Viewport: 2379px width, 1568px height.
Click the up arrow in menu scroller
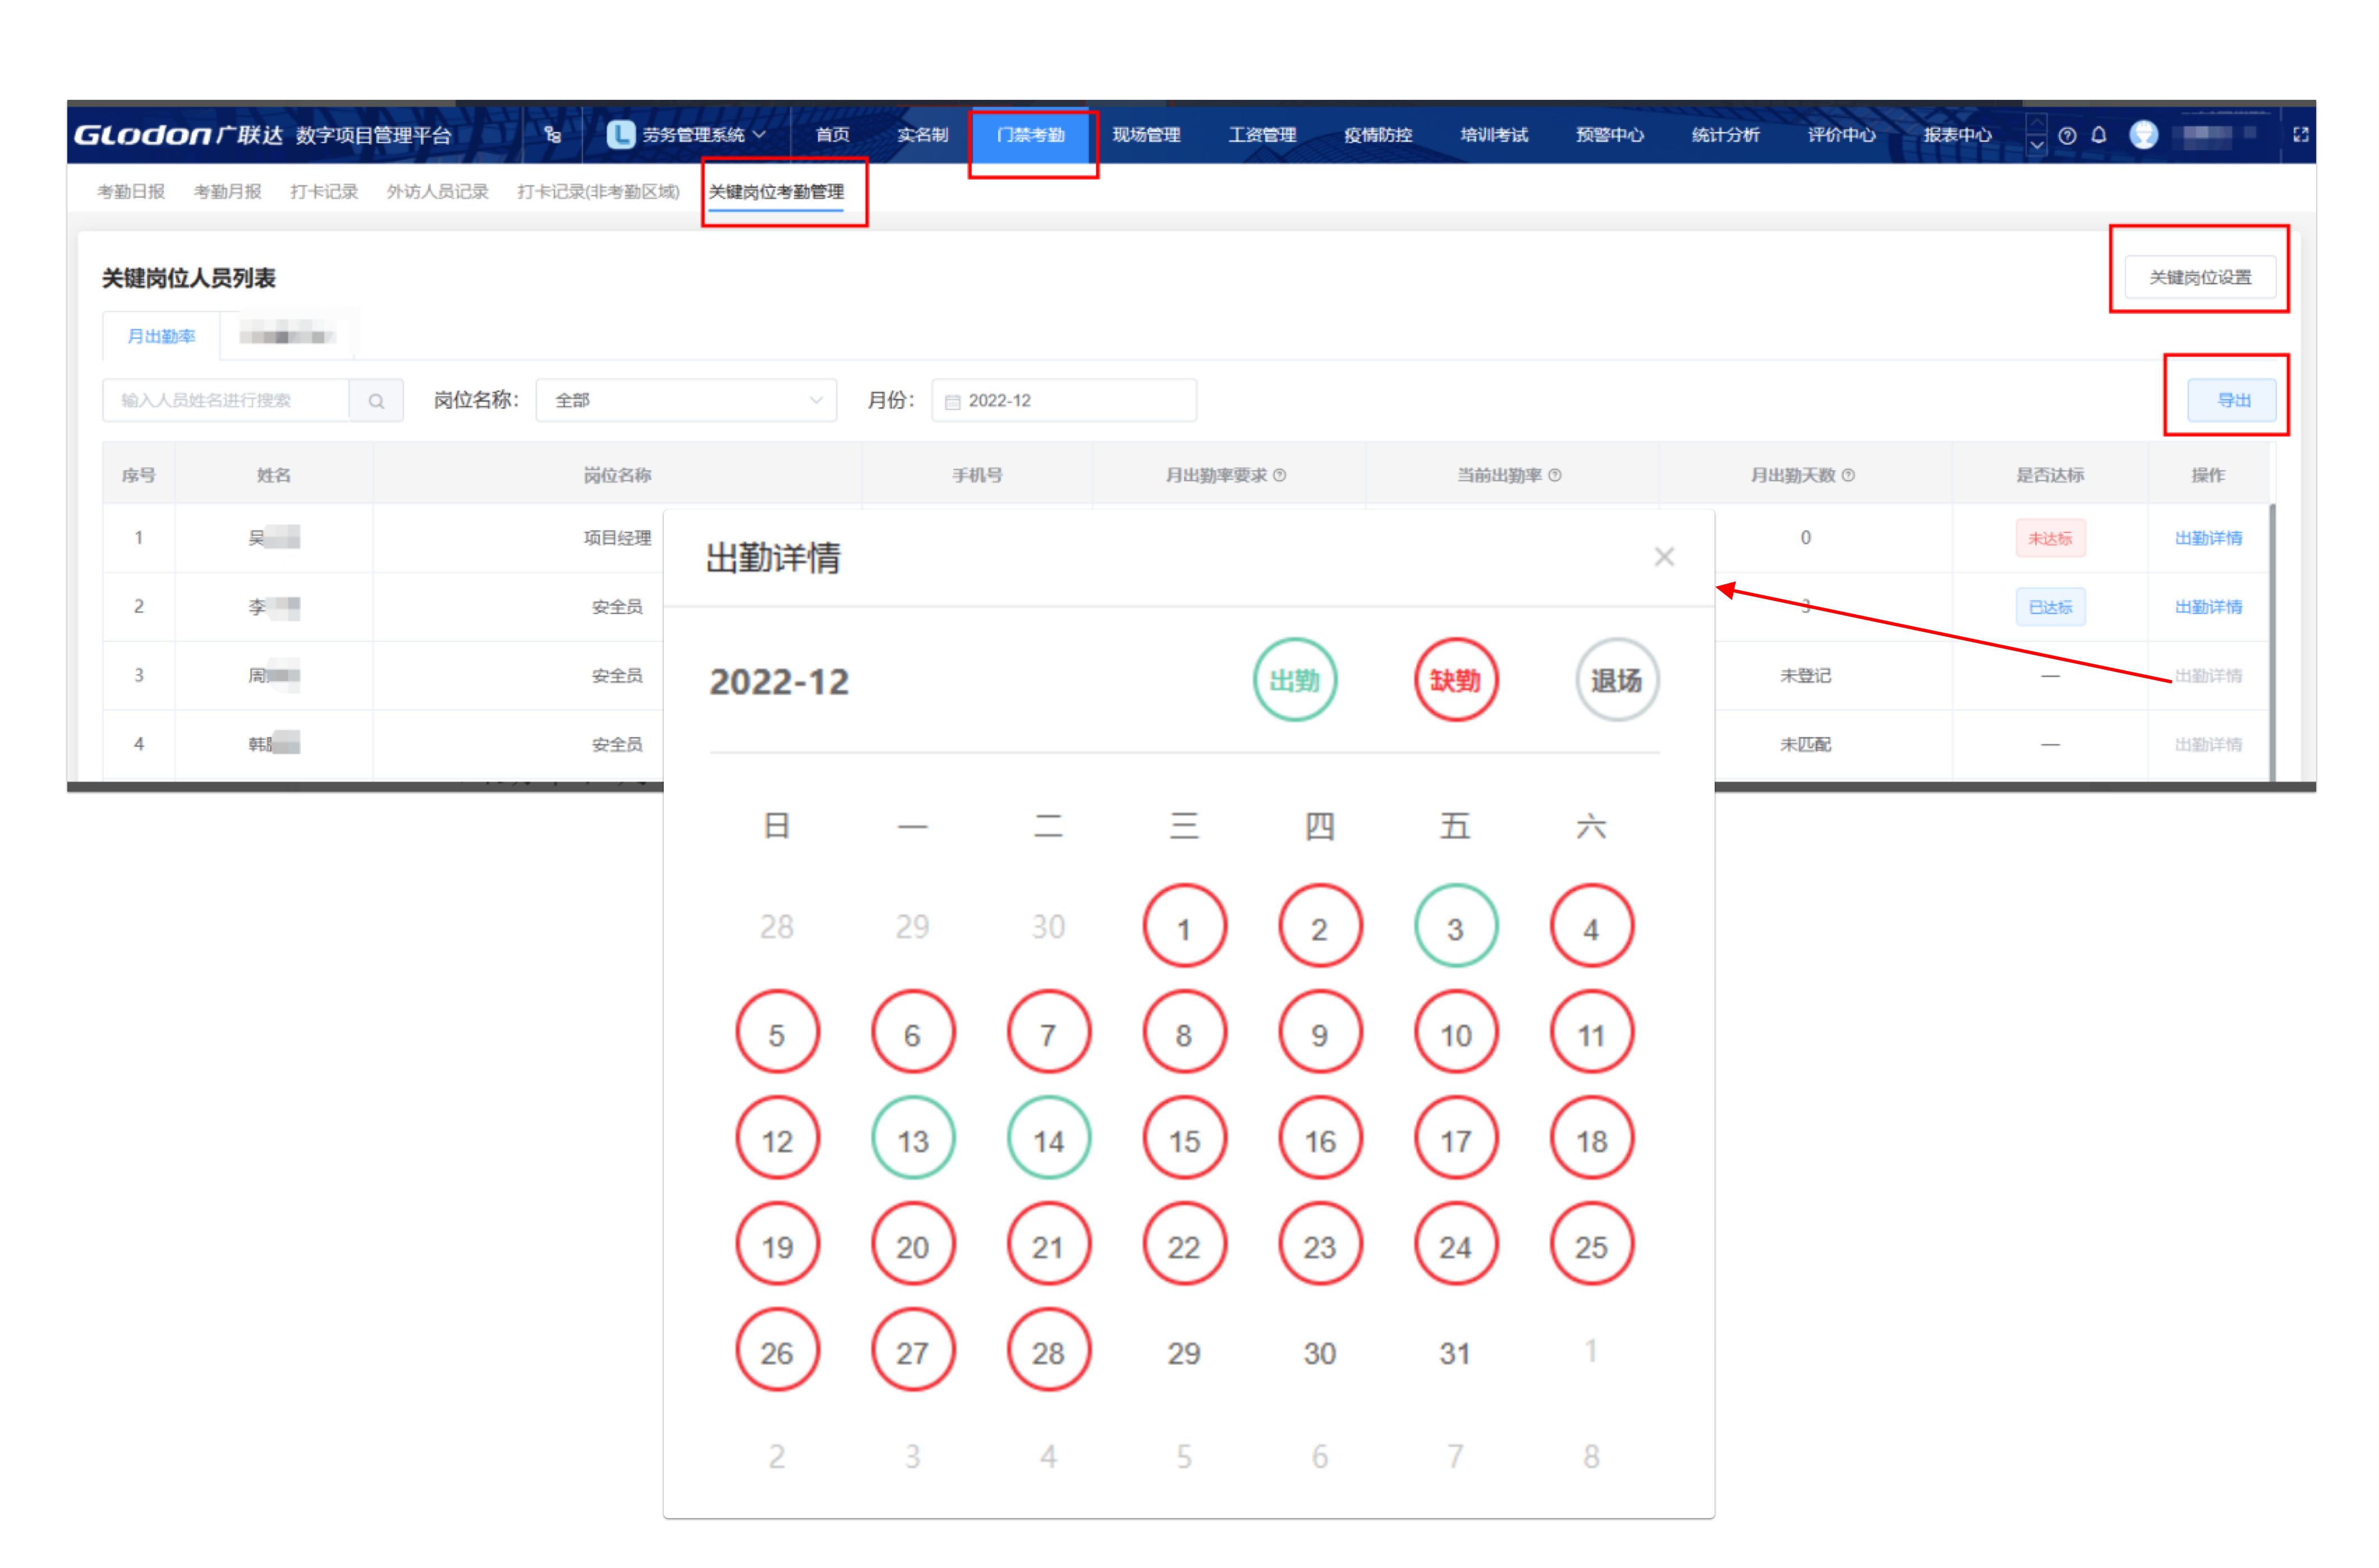[x=2036, y=123]
